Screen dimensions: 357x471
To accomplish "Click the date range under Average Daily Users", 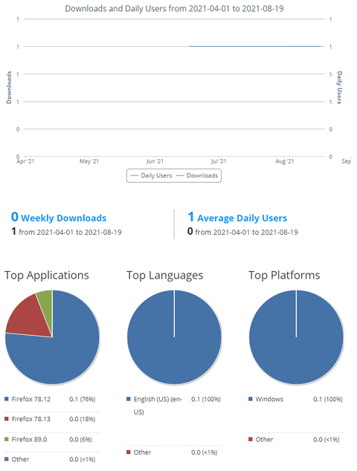I will click(x=246, y=233).
